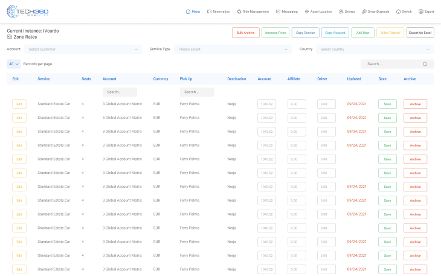Click the Archive button in the first table row
The width and height of the screenshot is (441, 276).
tap(416, 104)
